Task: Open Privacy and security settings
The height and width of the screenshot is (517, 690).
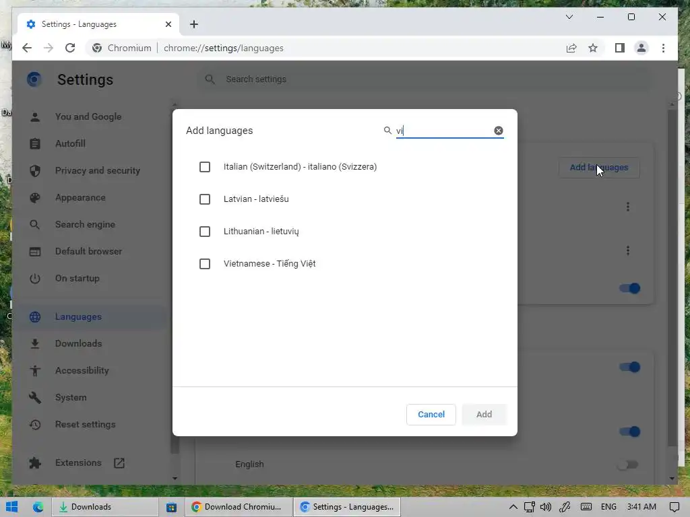Action: [97, 170]
